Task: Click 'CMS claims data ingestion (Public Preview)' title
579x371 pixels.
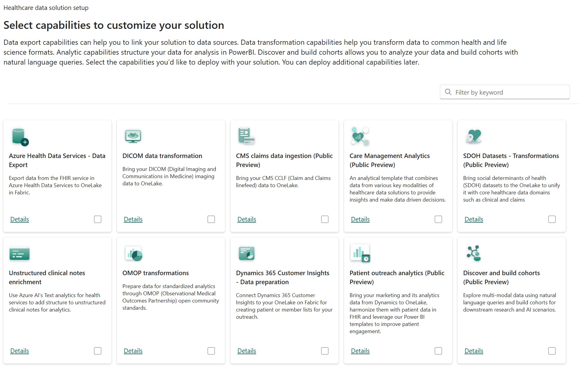Action: pyautogui.click(x=284, y=160)
